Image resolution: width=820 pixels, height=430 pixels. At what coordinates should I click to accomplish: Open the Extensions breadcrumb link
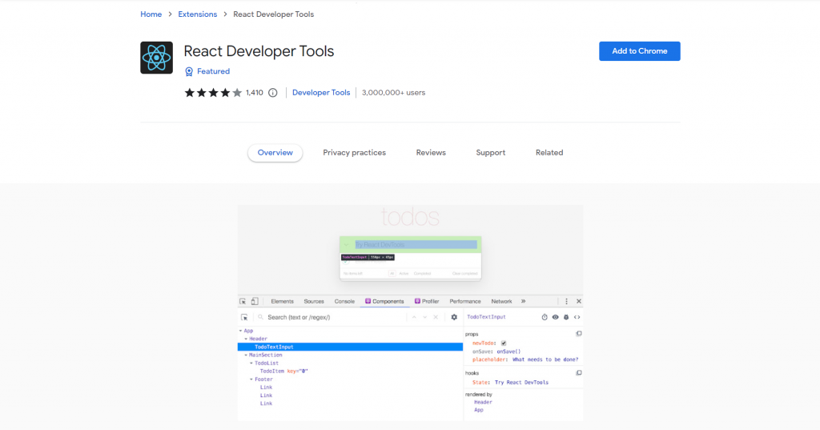pyautogui.click(x=198, y=14)
